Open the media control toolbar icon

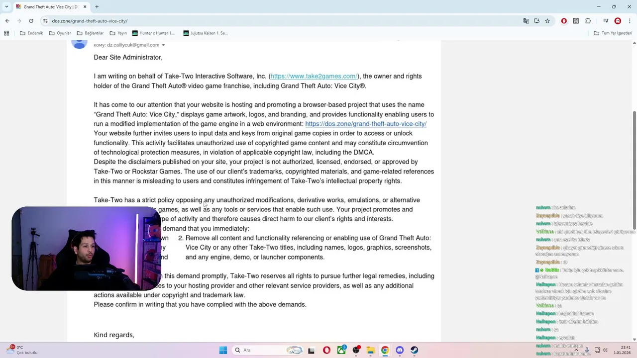(x=606, y=21)
